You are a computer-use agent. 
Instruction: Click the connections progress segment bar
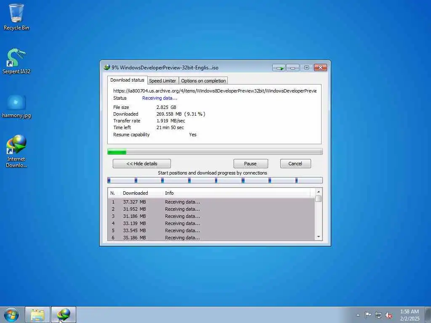215,180
